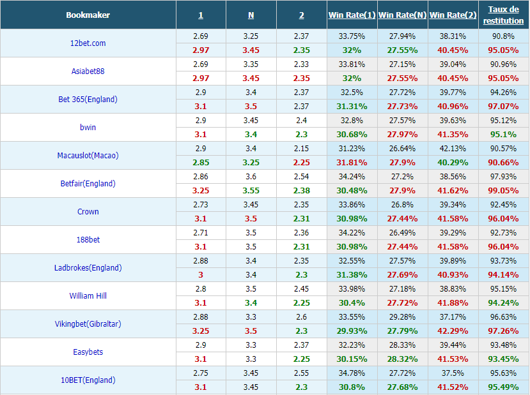The image size is (530, 395).
Task: Open the Vikingbet(Gibraltar) bookmaker link
Action: point(88,324)
